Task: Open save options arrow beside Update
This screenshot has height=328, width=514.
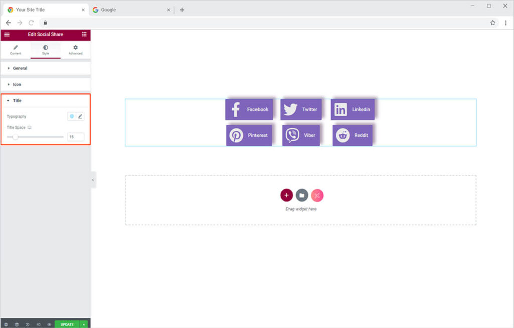Action: click(x=84, y=324)
